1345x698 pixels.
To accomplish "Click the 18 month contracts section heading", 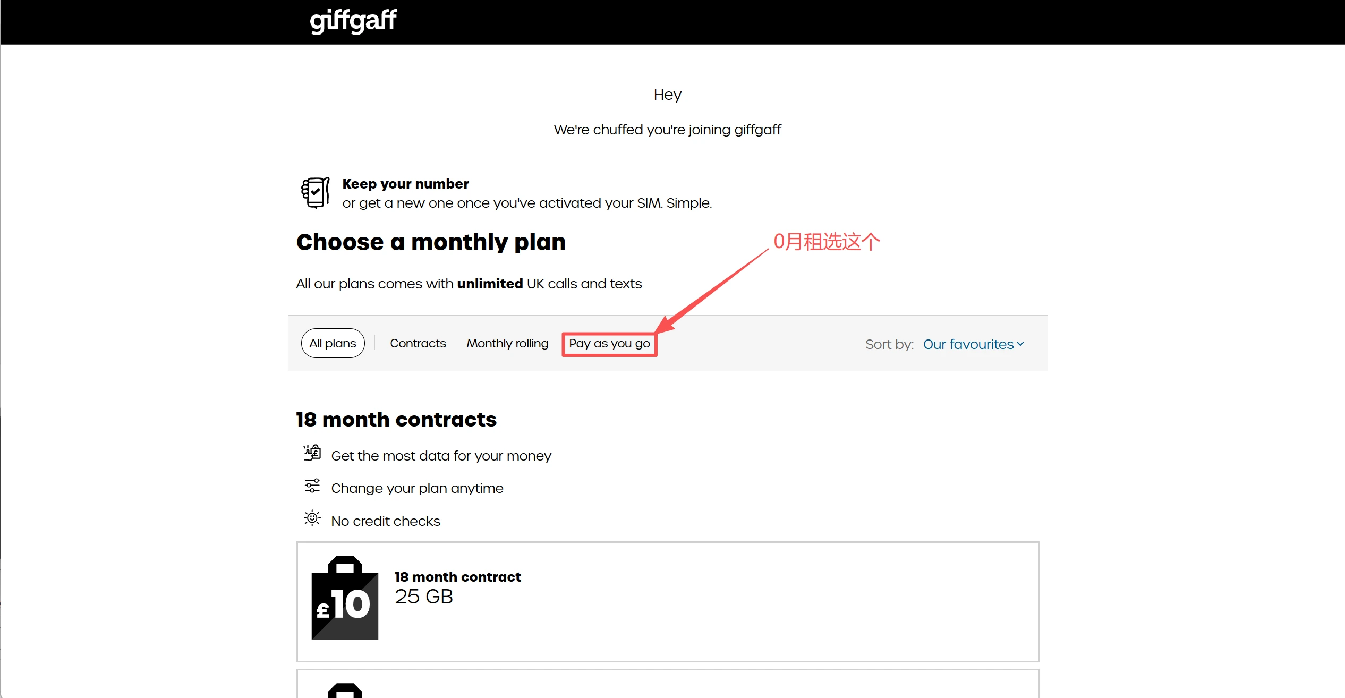I will (396, 420).
